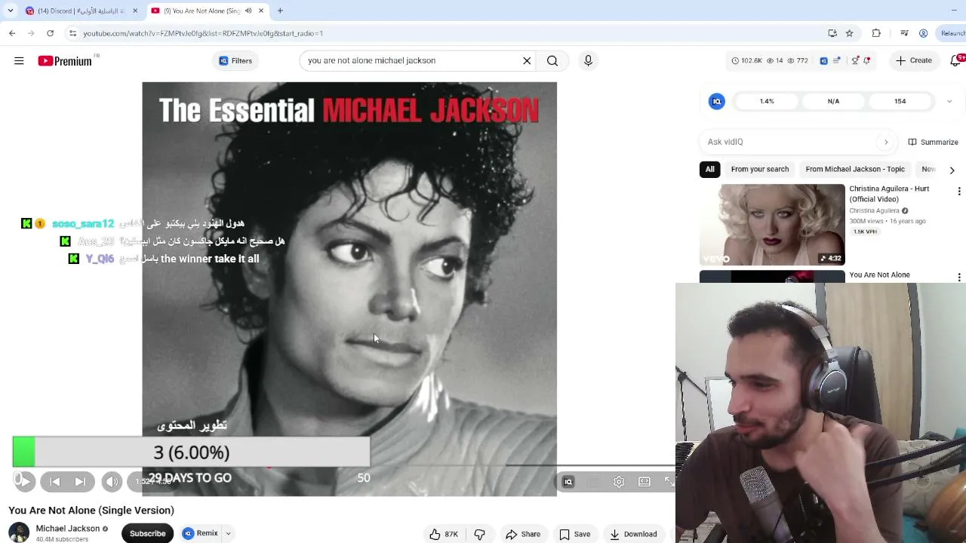The image size is (966, 543).
Task: Open the Chrome extensions puzzle icon
Action: tap(876, 33)
